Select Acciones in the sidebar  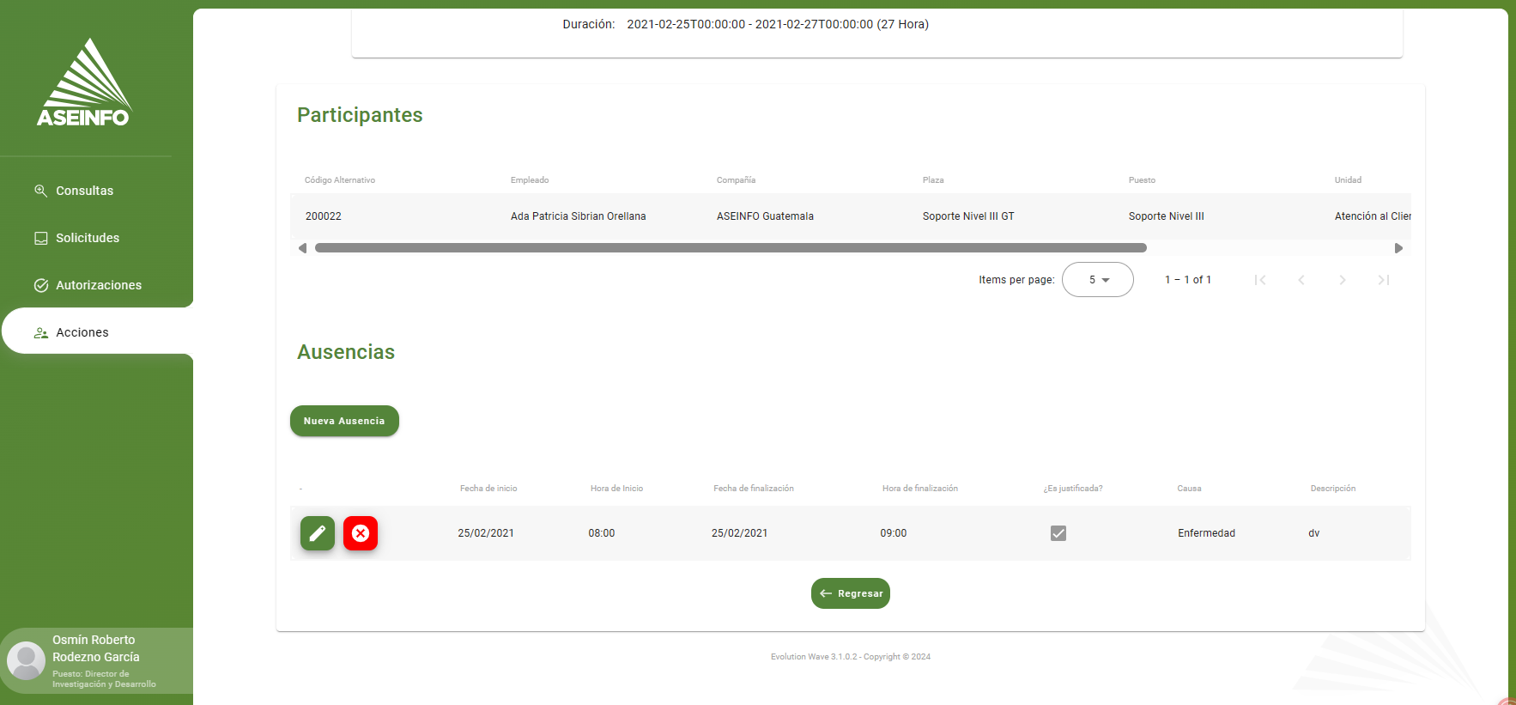point(82,332)
